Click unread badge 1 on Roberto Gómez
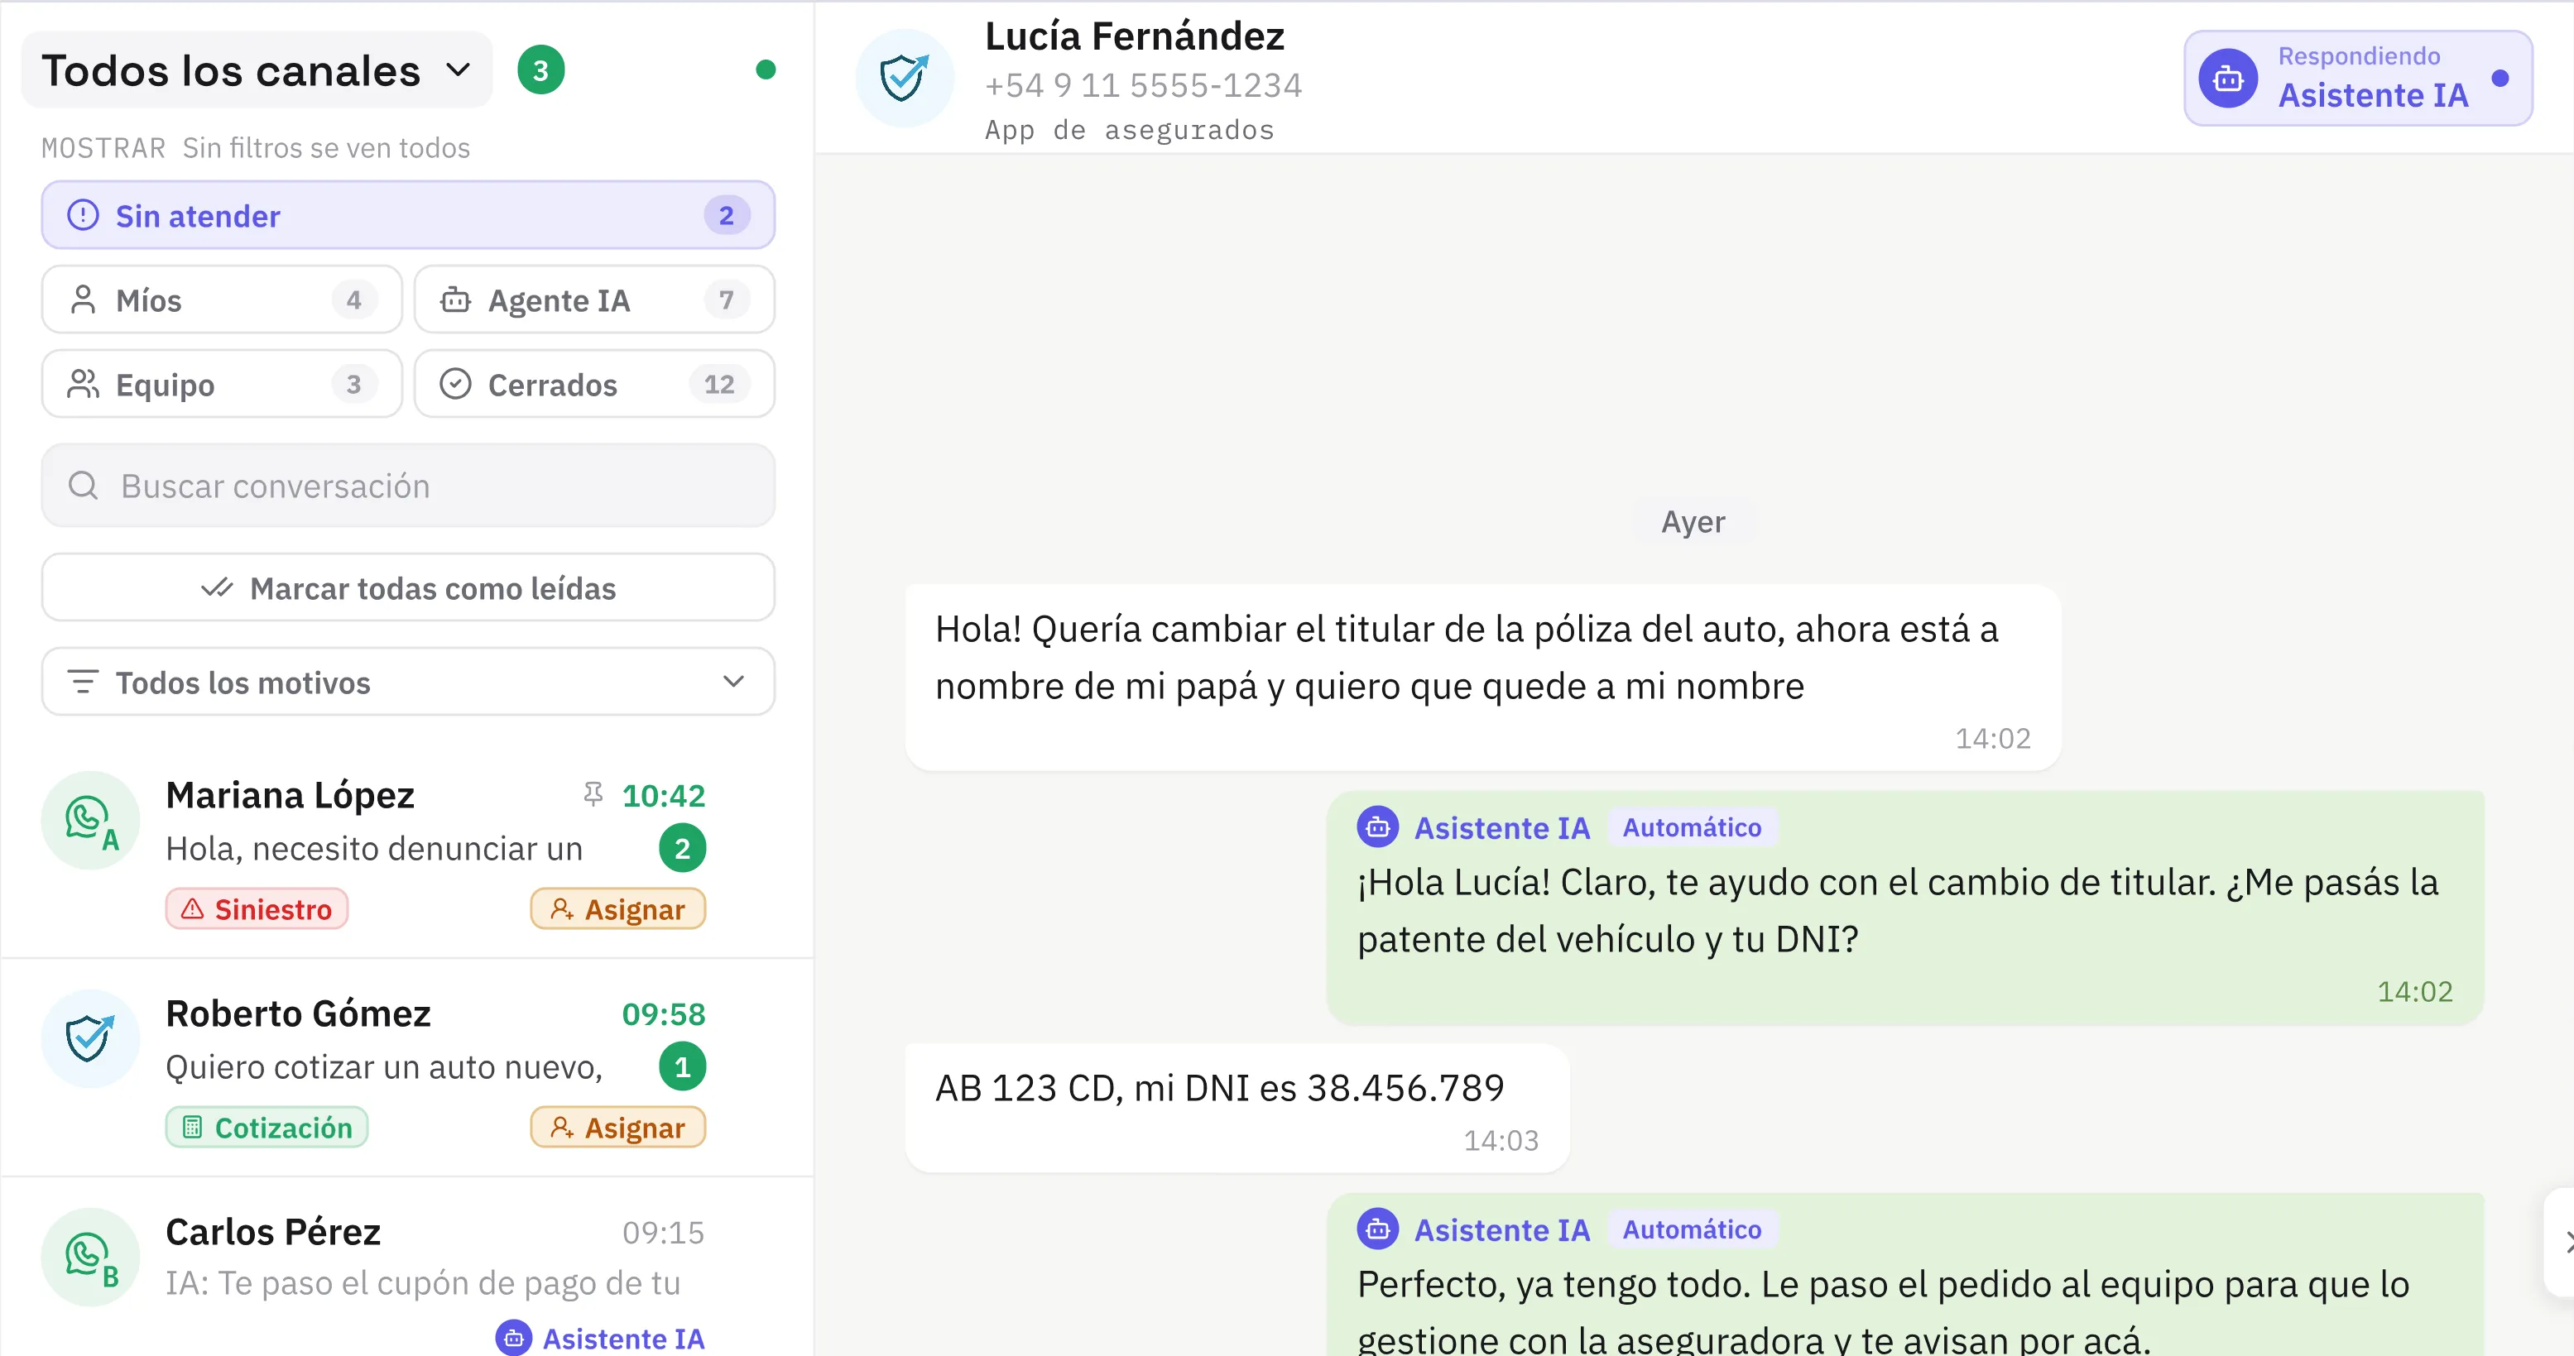2574x1356 pixels. pos(683,1067)
